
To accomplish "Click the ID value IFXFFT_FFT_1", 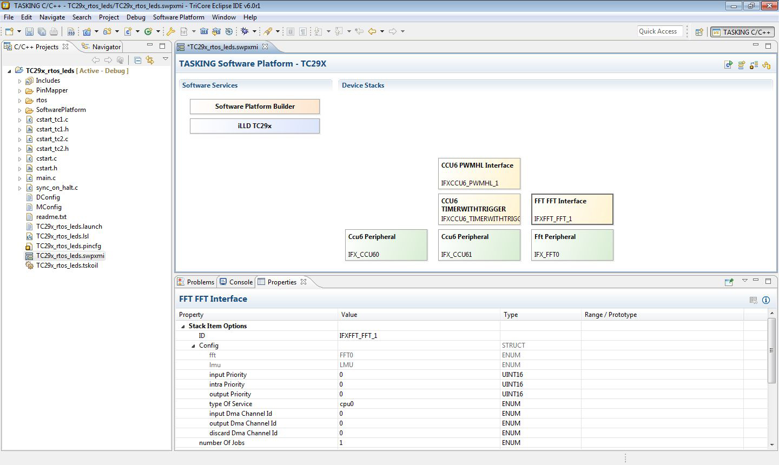I will click(359, 336).
